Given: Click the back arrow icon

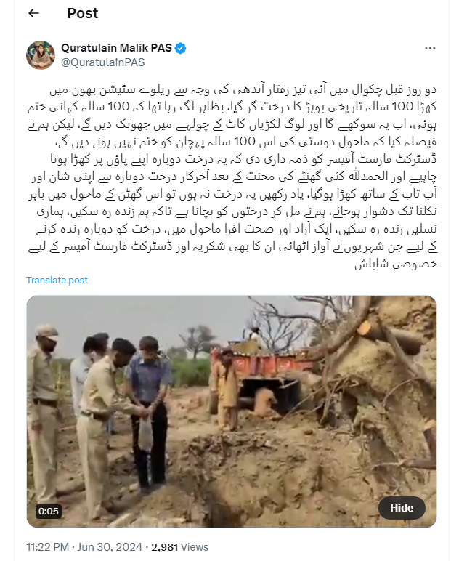Looking at the screenshot, I should click(x=33, y=13).
